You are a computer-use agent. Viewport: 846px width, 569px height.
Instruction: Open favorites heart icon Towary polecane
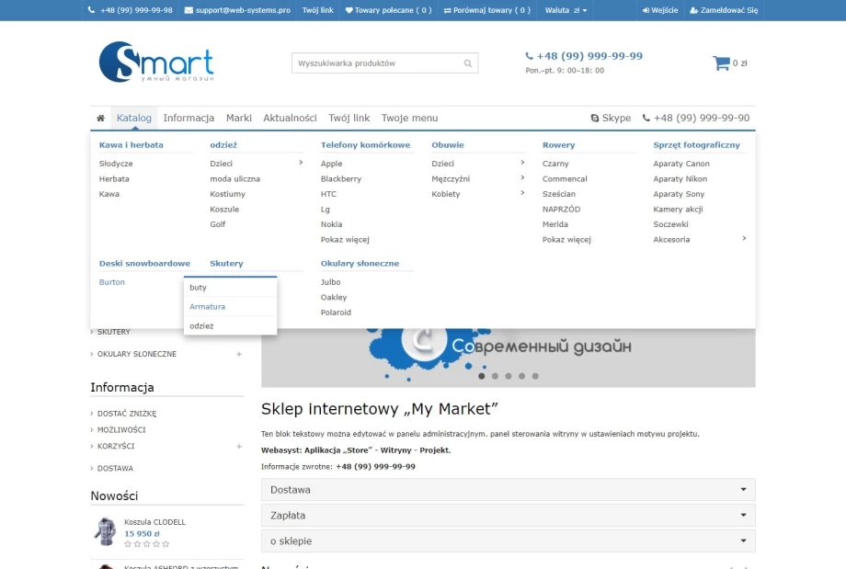349,10
